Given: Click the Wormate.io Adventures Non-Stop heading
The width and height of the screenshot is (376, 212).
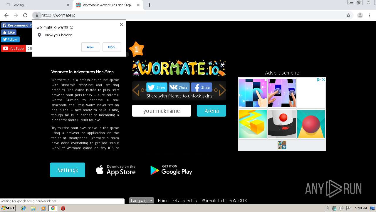Looking at the screenshot, I should point(83,72).
